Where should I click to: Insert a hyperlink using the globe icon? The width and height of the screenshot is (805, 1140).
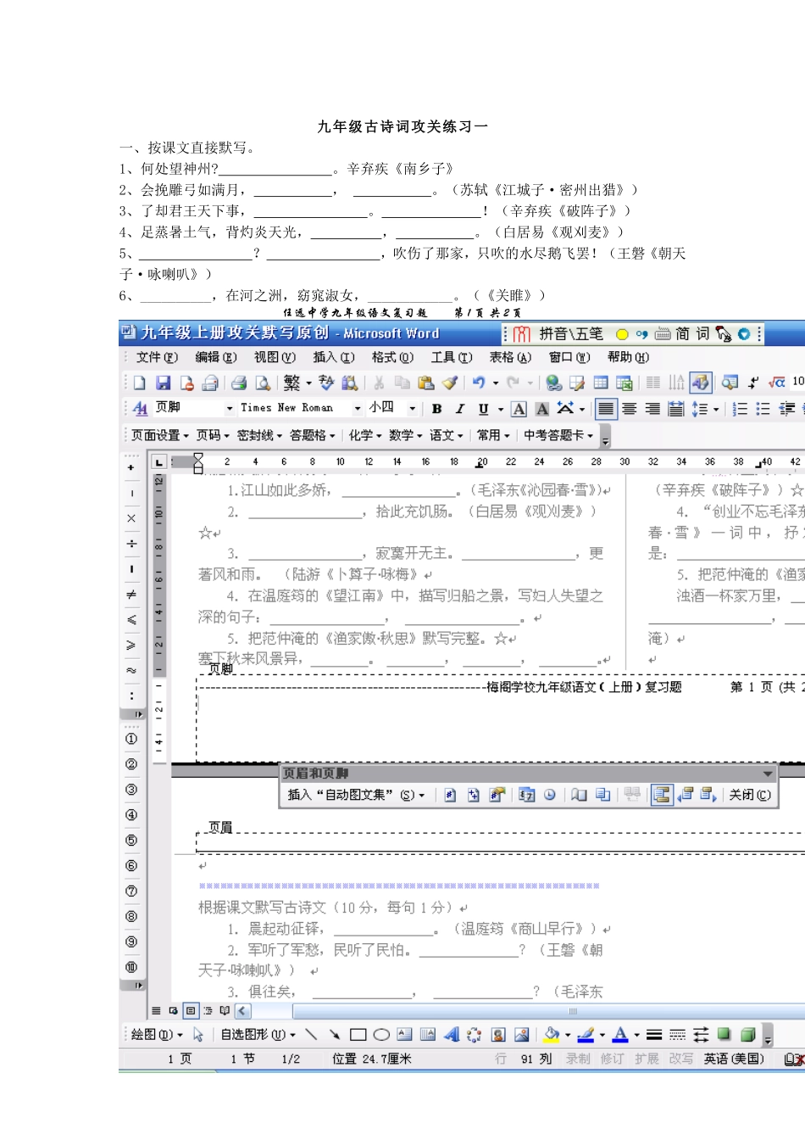tap(554, 383)
